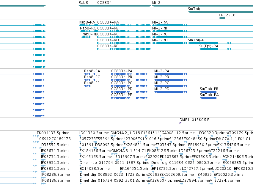Select the AT27234.5prime EST label
Screen dimensions: 253x185
[x=225, y=181]
